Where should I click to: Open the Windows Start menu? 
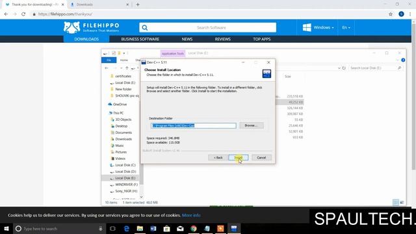(x=6, y=228)
